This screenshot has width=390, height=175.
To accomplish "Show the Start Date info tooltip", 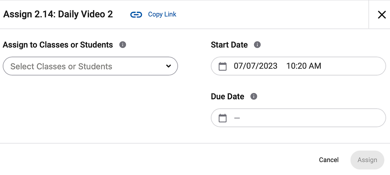I will pyautogui.click(x=257, y=45).
